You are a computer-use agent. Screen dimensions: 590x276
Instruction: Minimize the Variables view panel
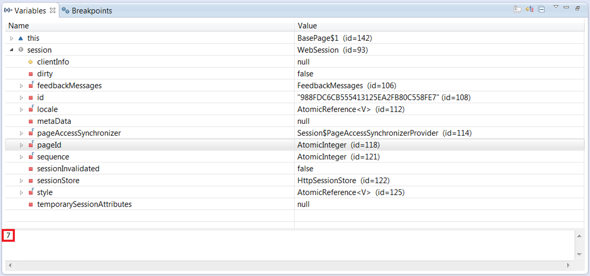566,7
